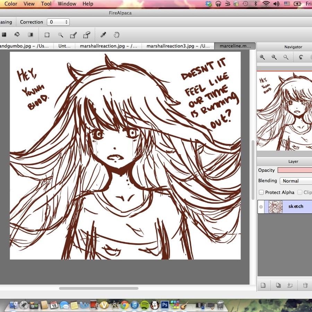
Task: Open Spotify from the Dock
Action: 145,305
